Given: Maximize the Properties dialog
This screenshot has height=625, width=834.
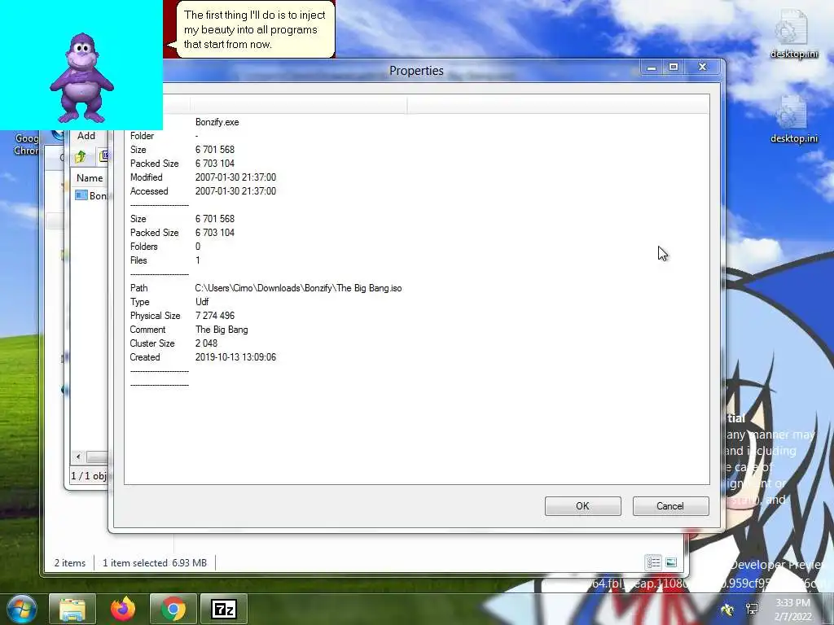Looking at the screenshot, I should pyautogui.click(x=674, y=67).
